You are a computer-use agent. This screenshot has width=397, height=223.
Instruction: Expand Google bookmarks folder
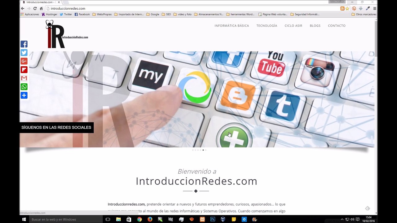pos(153,14)
